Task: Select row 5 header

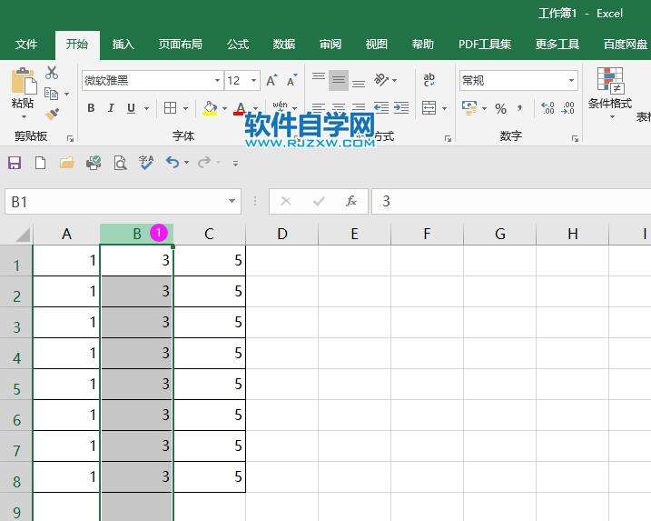Action: point(16,385)
